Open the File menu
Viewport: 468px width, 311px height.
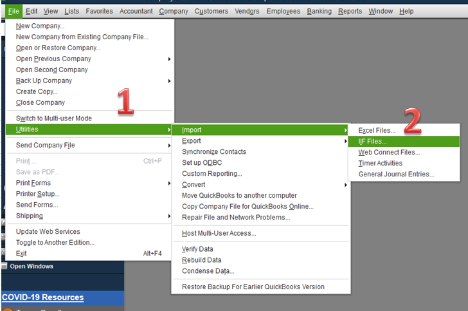pyautogui.click(x=14, y=12)
